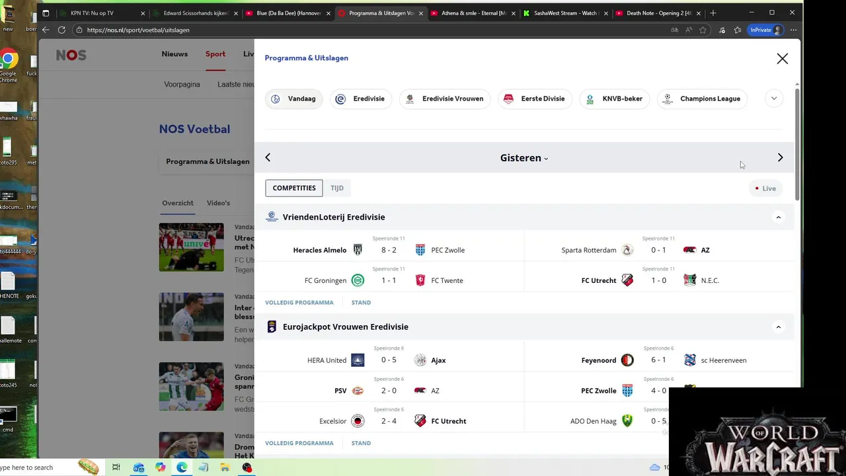Click the FC Twente club logo
Viewport: 846px width, 476px height.
(x=420, y=280)
